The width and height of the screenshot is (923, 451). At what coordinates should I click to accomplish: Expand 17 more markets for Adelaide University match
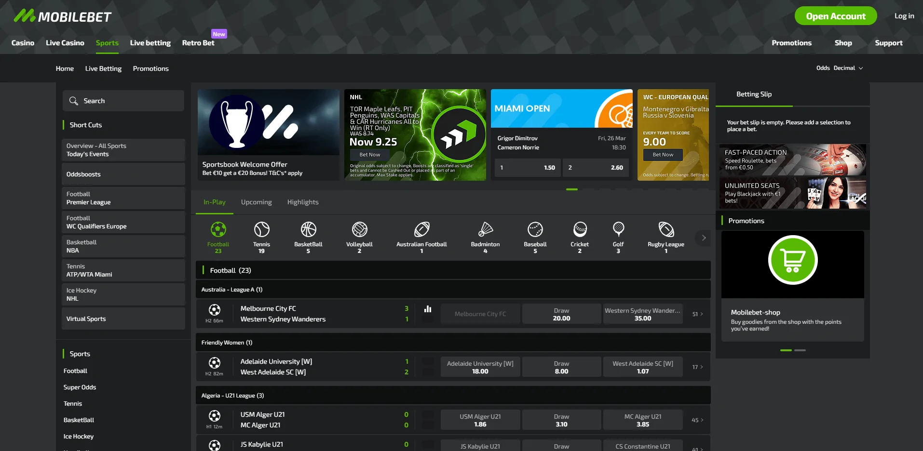tap(698, 367)
